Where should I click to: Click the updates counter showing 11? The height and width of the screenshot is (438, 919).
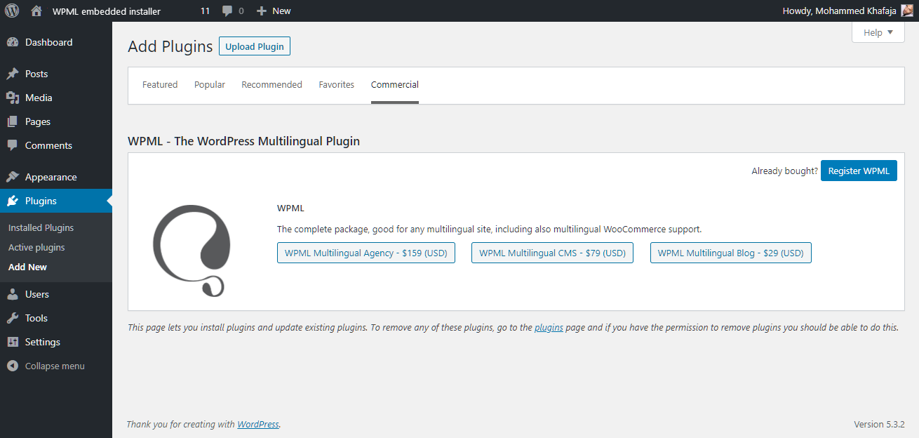point(205,11)
